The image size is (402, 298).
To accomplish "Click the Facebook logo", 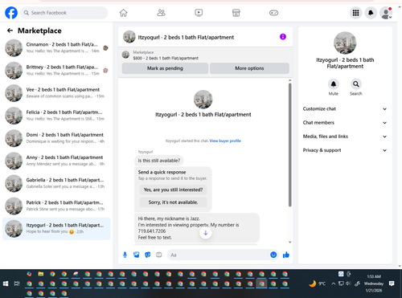I will 11,13.
